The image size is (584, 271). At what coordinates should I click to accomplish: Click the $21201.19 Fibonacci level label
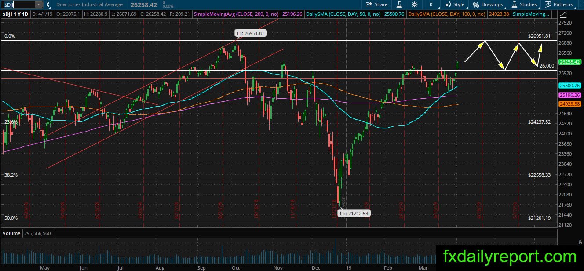(539, 218)
